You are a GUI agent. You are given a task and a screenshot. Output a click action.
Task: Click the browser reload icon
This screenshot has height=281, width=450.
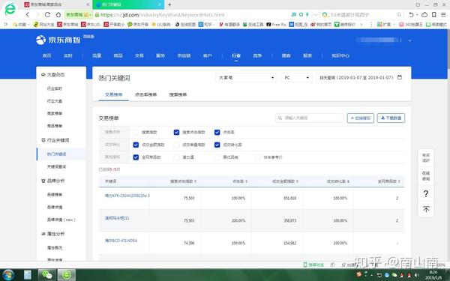48,14
